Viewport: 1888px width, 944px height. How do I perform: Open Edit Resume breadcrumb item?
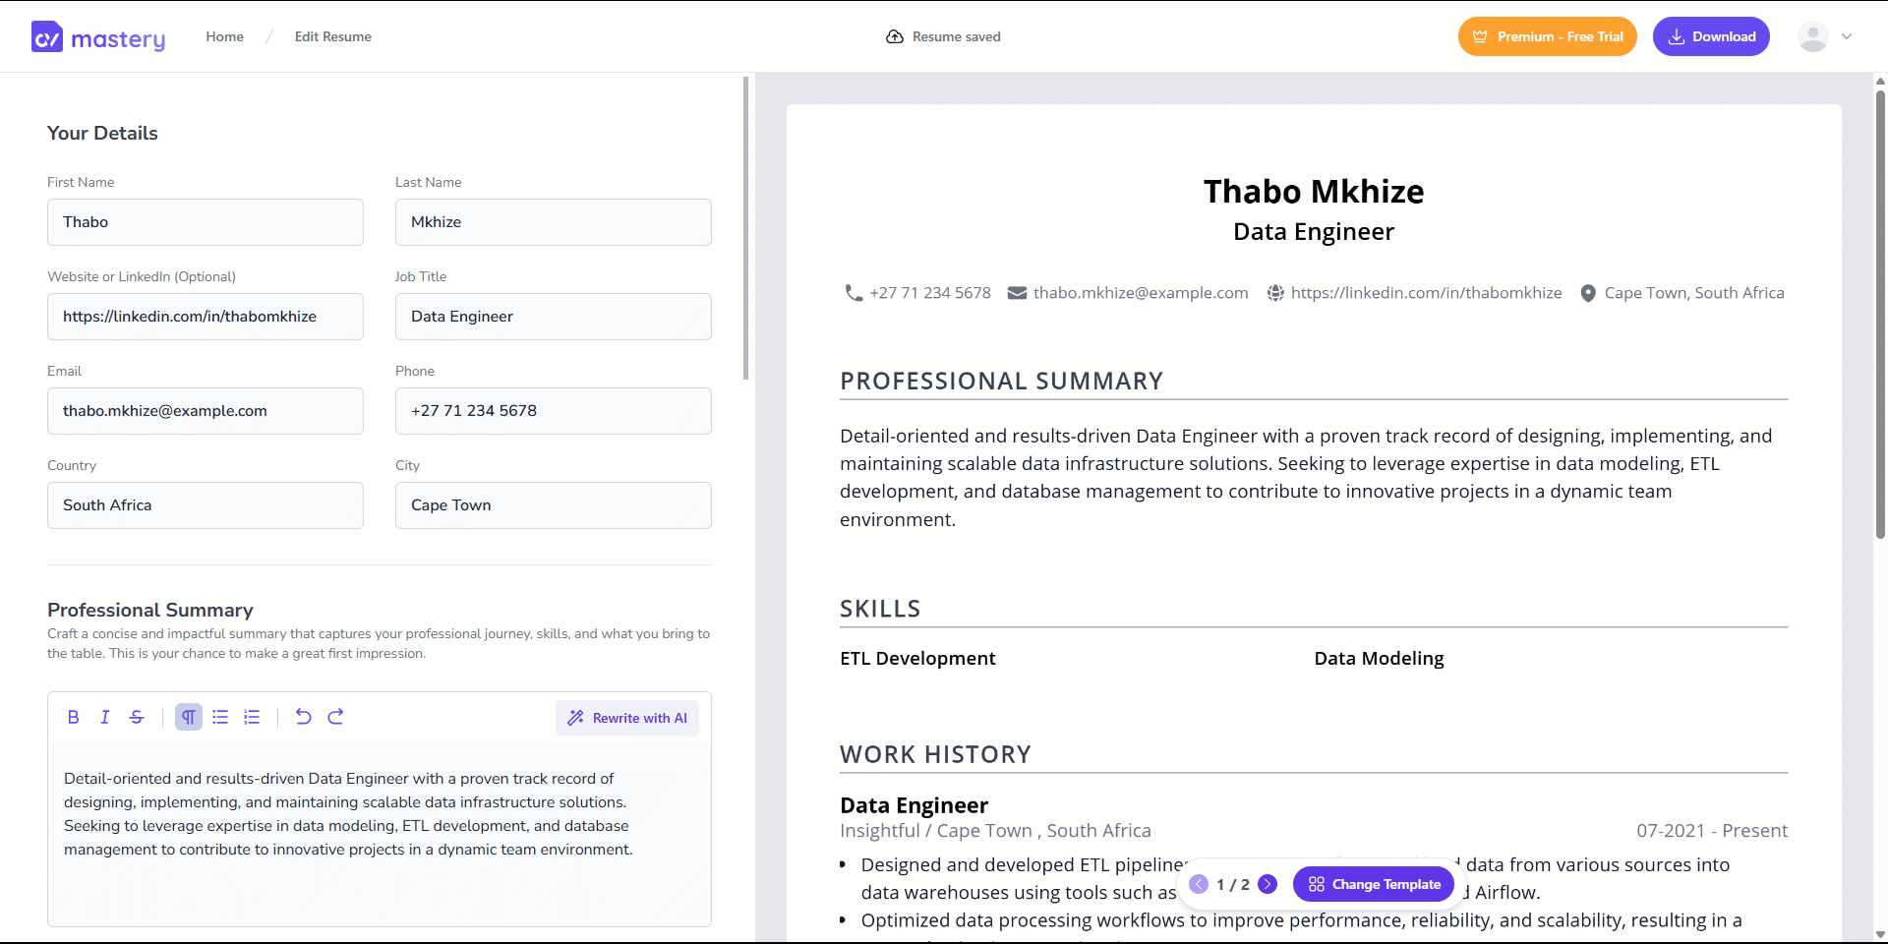pos(333,36)
